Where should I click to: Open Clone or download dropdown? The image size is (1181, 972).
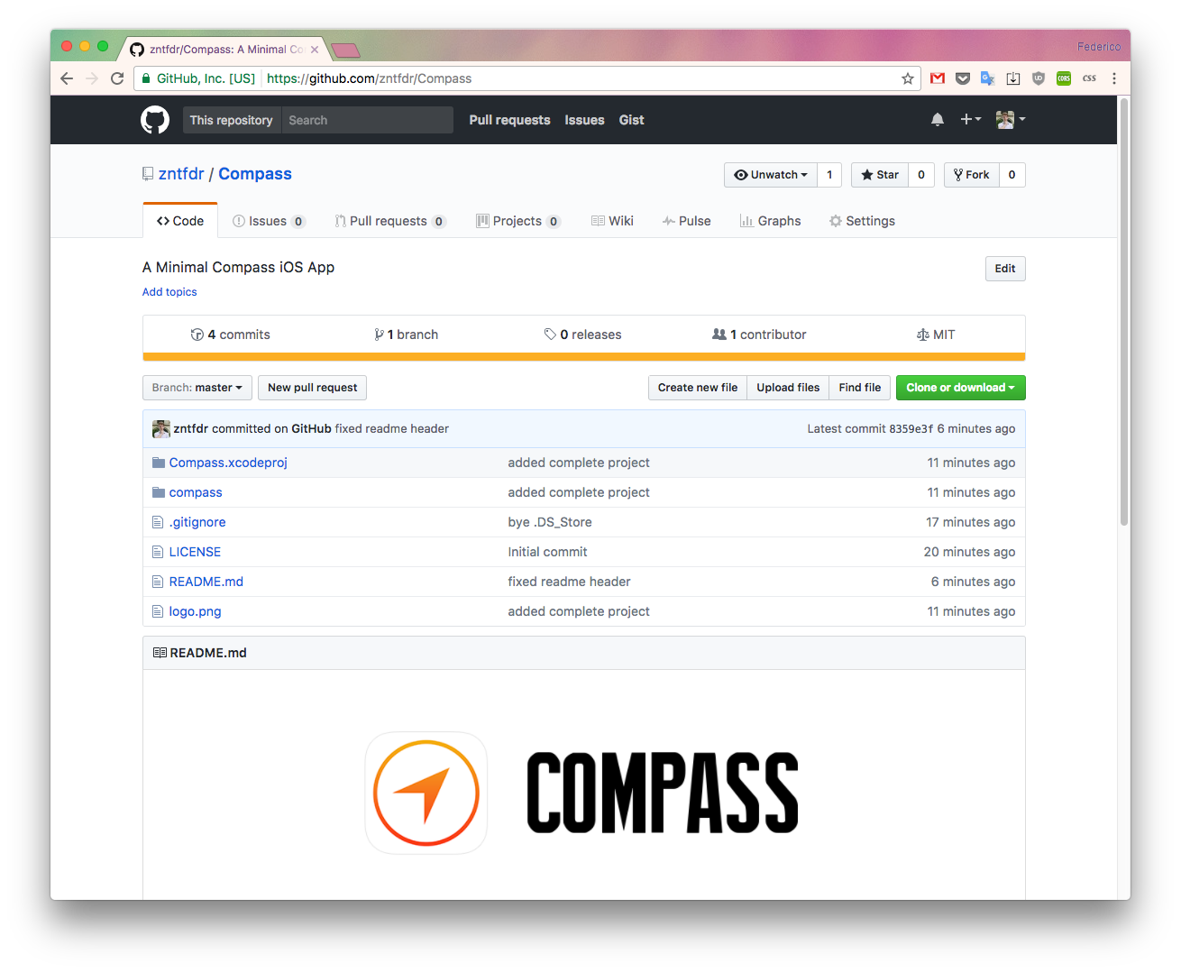961,388
